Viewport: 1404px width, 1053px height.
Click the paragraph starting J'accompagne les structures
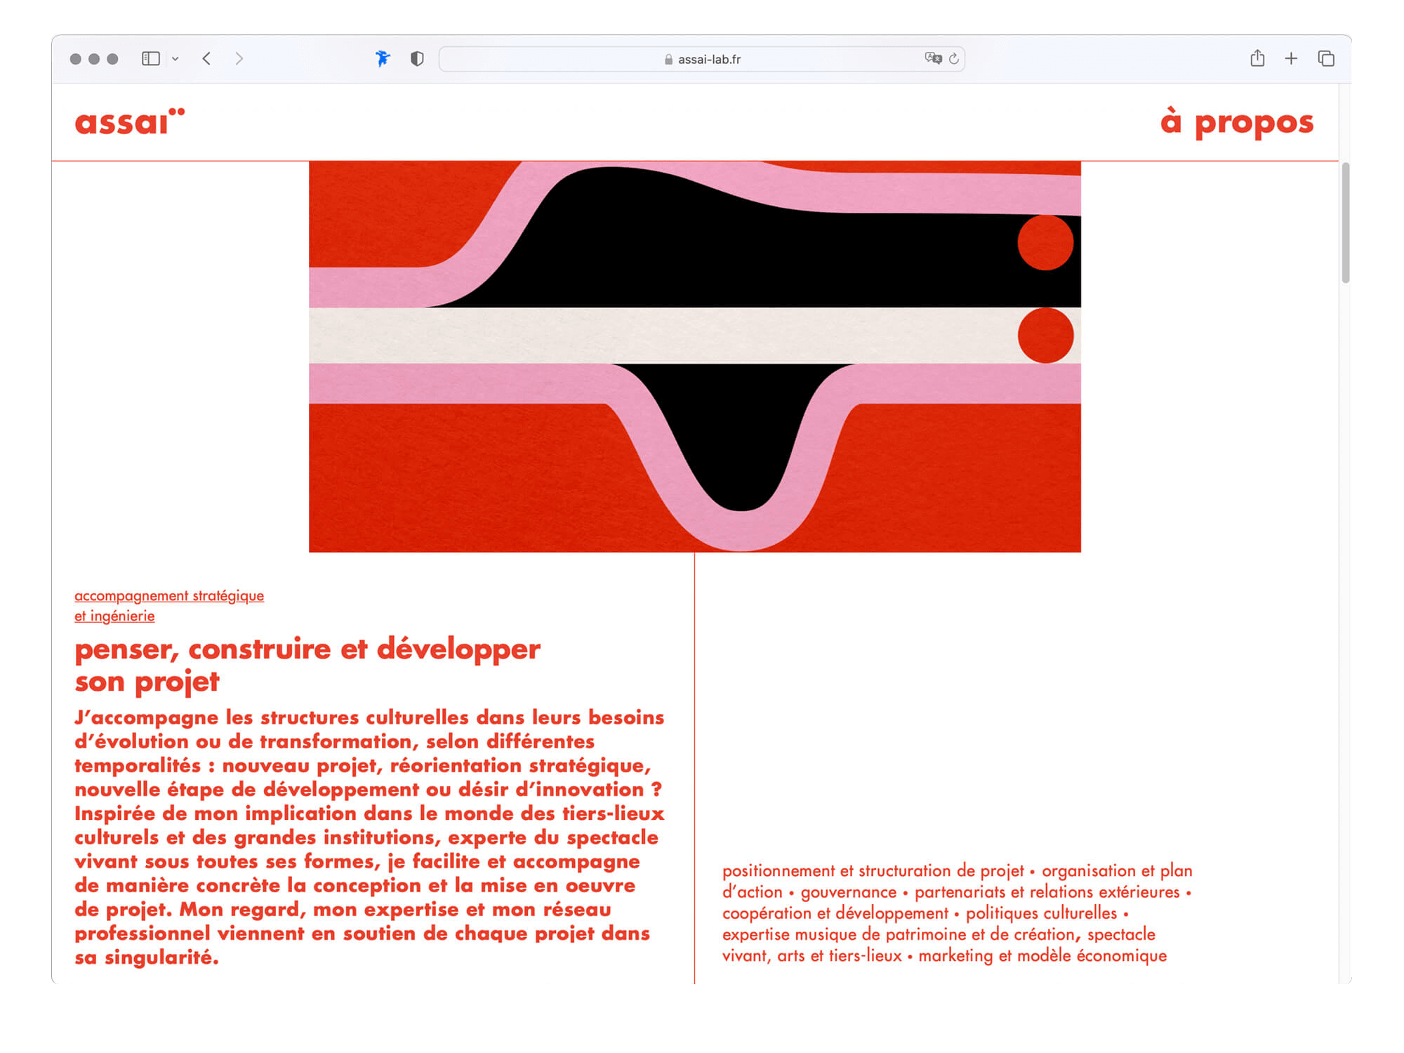click(369, 837)
